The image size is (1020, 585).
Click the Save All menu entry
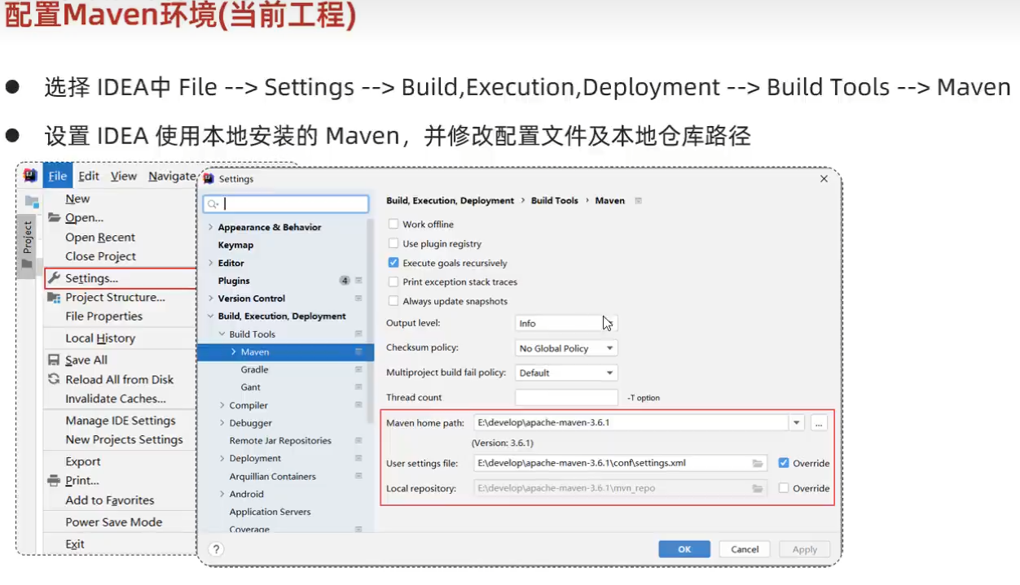click(86, 360)
